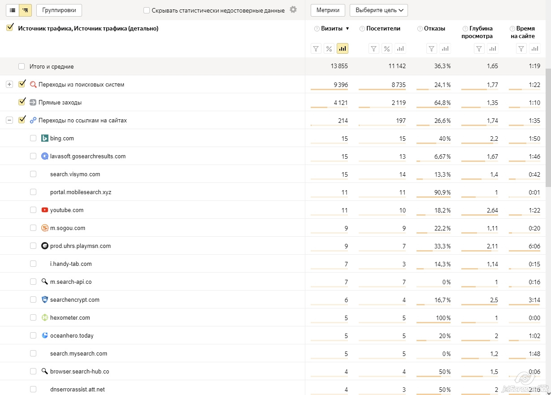Click the Метрики button

(327, 10)
